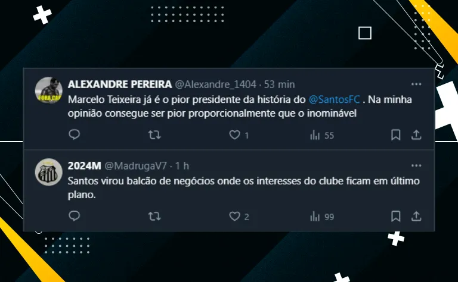View analytics showing 55 views

point(322,135)
